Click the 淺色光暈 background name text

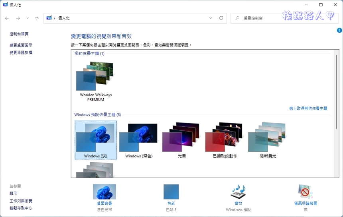[x=104, y=209]
